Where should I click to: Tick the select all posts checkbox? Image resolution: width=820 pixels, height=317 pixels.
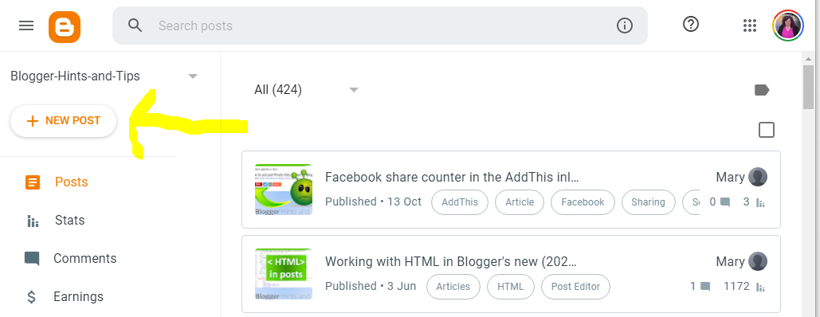(766, 130)
